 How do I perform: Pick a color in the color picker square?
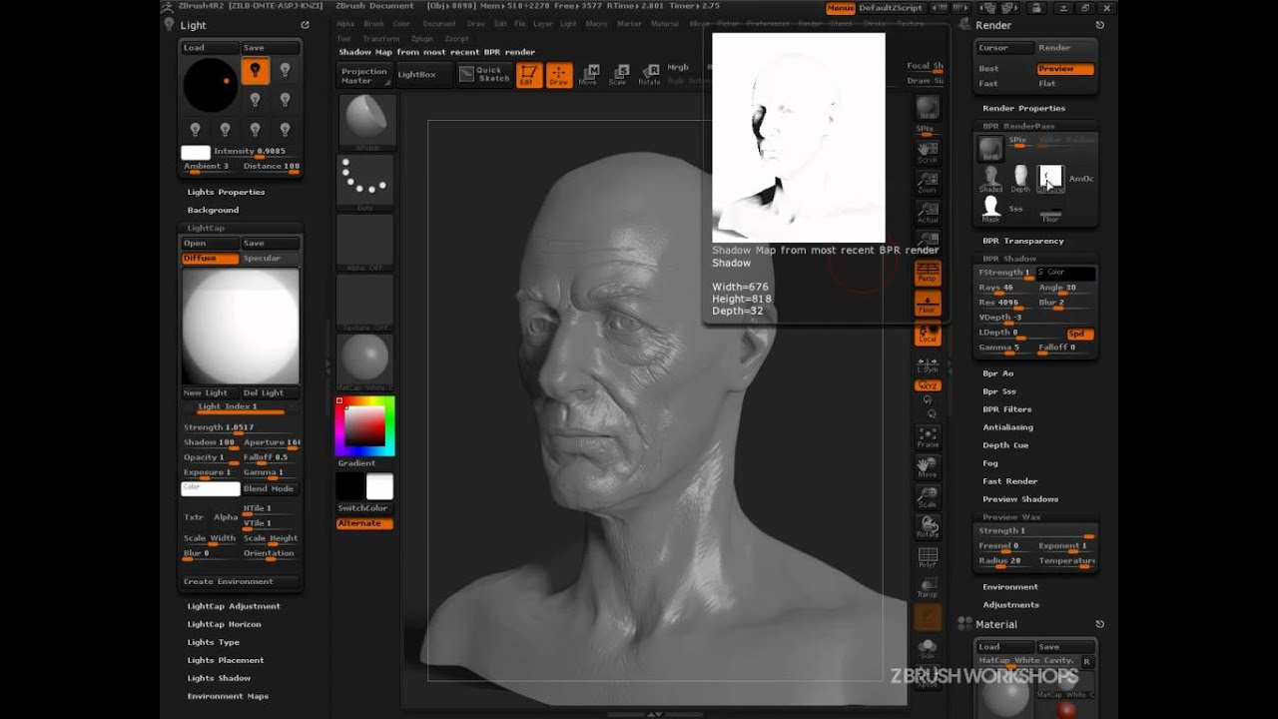[x=366, y=425]
